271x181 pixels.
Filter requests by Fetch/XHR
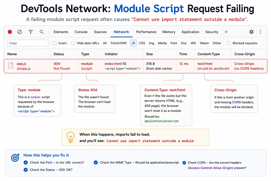pos(119,43)
